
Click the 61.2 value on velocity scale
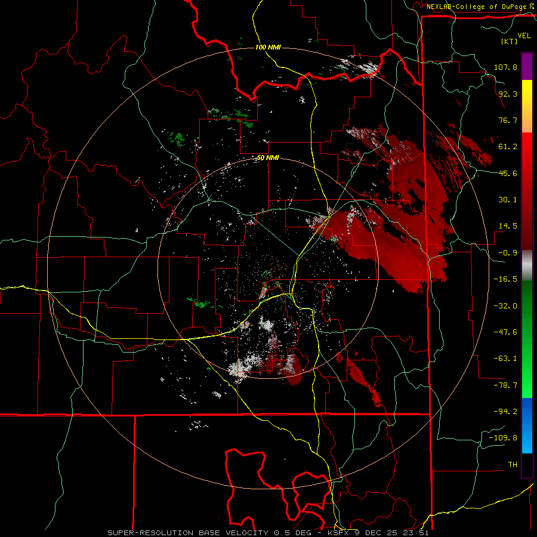(x=508, y=147)
